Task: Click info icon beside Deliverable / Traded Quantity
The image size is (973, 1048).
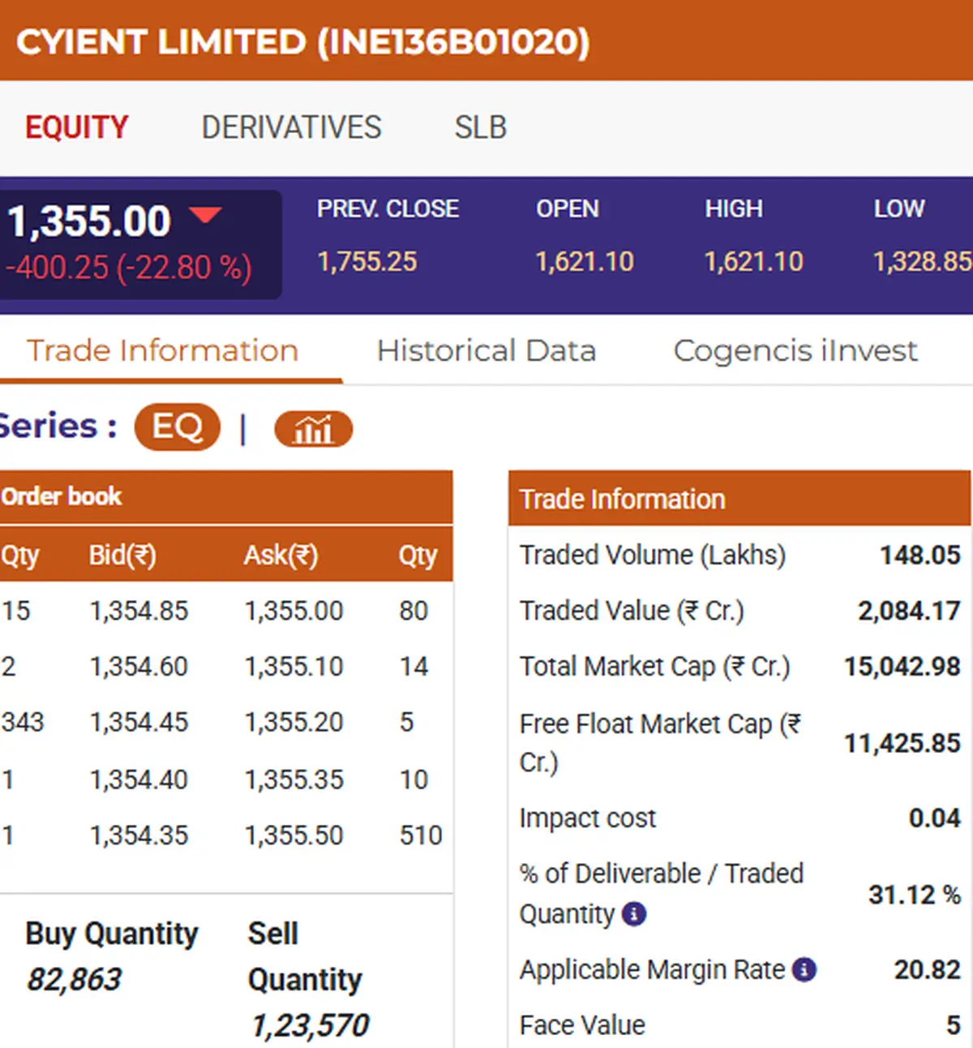Action: point(633,914)
